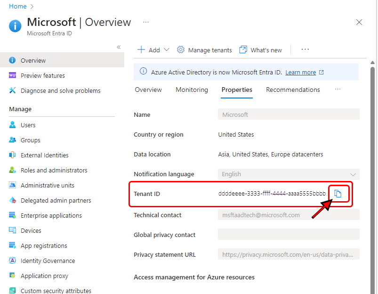Open the toolbar overflow ellipsis menu
Image resolution: width=378 pixels, height=294 pixels.
305,49
